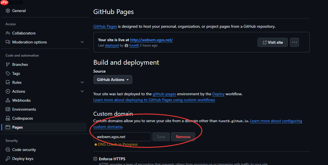Screen dimensions: 328x165
Task: Click the General gear icon
Action: click(8, 11)
